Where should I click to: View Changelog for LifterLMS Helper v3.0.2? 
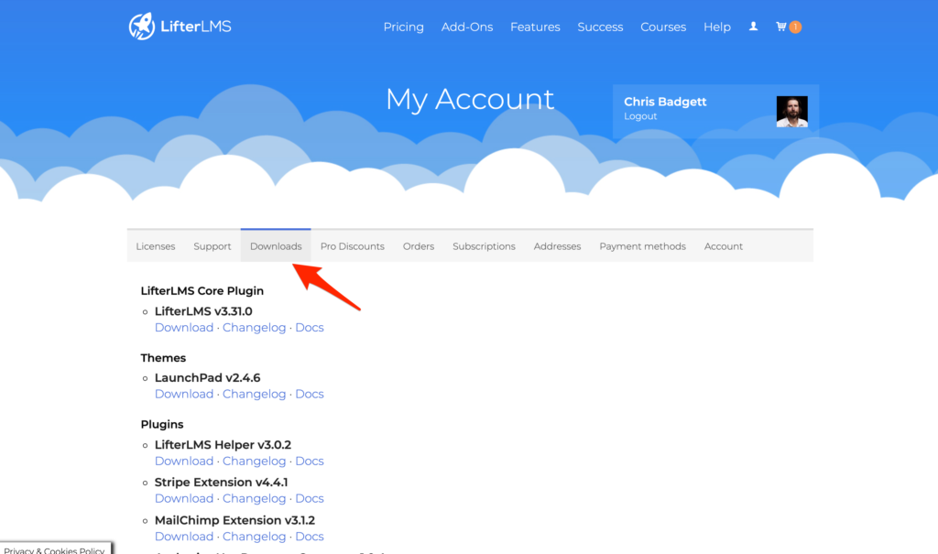click(x=255, y=461)
